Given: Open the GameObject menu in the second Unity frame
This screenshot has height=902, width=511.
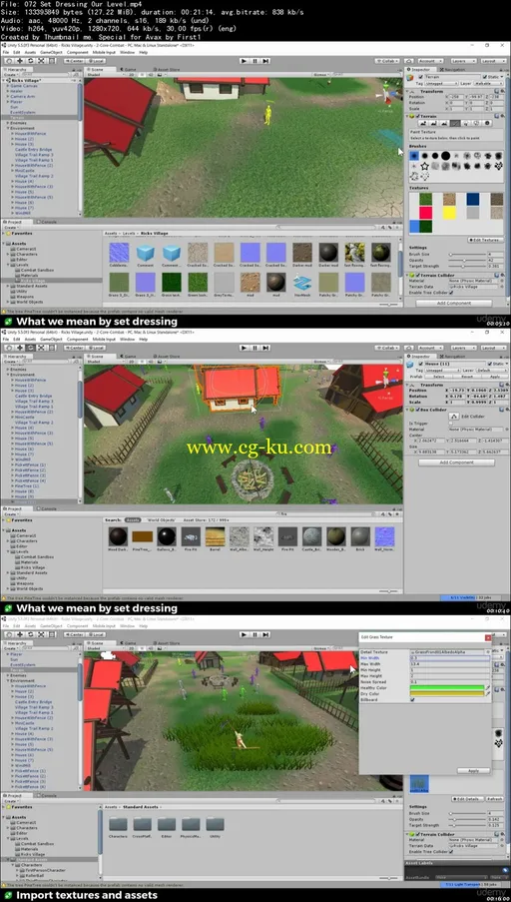Looking at the screenshot, I should [51, 340].
